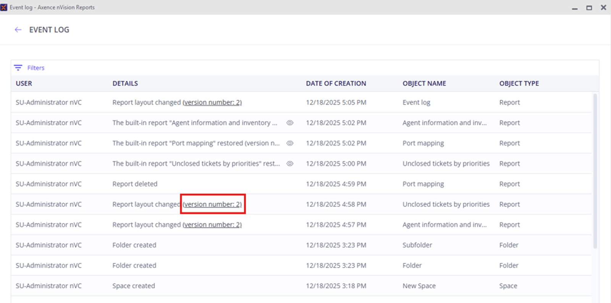Open highlighted version link for Unclosed tickets row

[x=212, y=204]
